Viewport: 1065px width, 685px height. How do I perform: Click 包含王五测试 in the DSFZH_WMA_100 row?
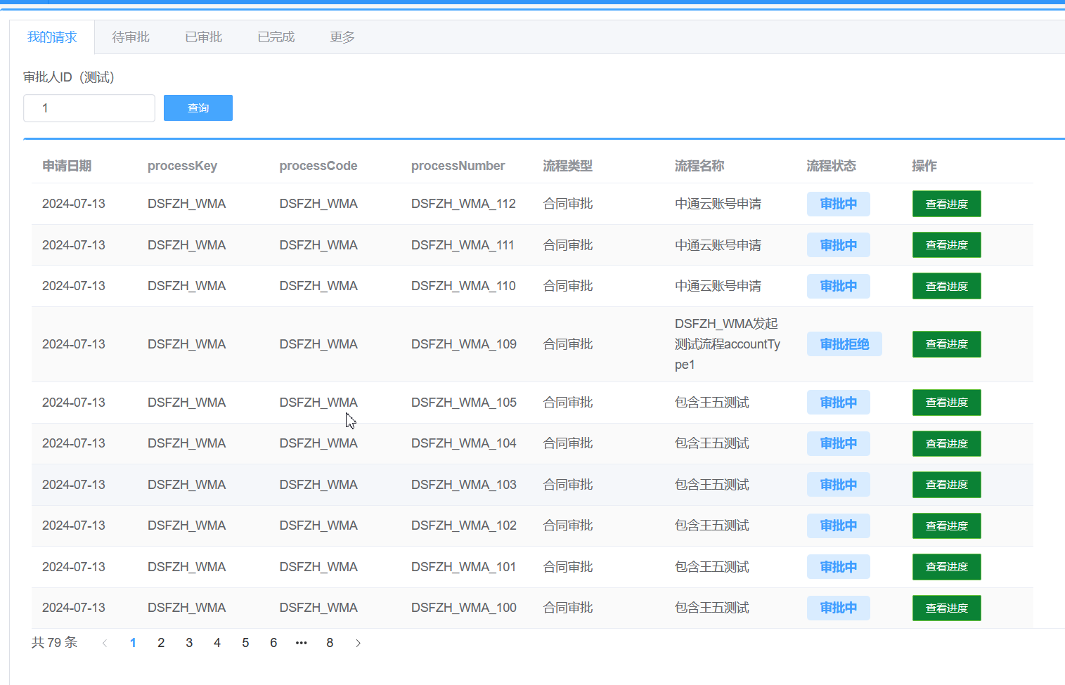711,608
